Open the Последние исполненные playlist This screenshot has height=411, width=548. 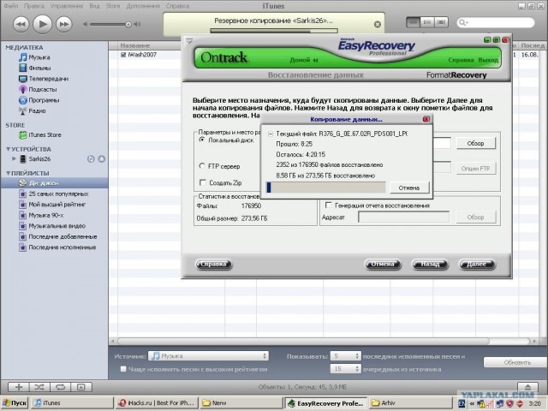click(x=62, y=247)
